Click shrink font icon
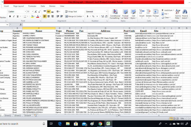The width and height of the screenshot is (191, 127). 39,12
